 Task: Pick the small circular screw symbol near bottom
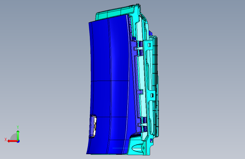point(144,148)
